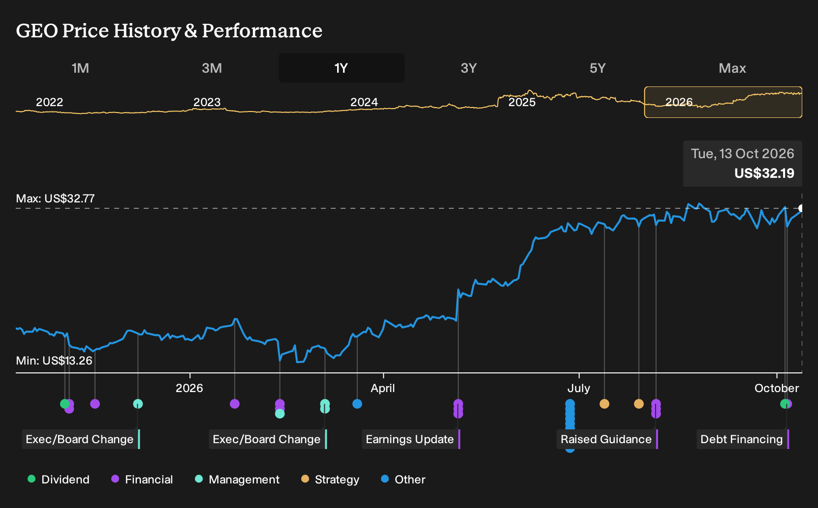Open the Earnings Update event label
The width and height of the screenshot is (818, 508).
[x=410, y=439]
